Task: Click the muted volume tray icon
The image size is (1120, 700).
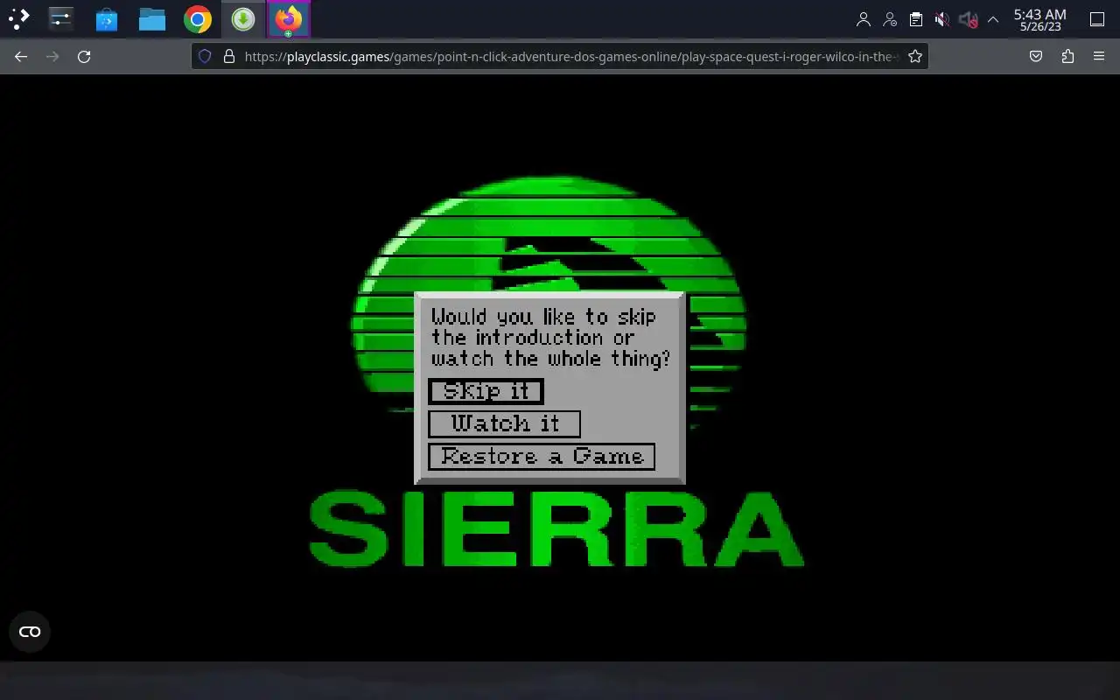Action: 941,19
